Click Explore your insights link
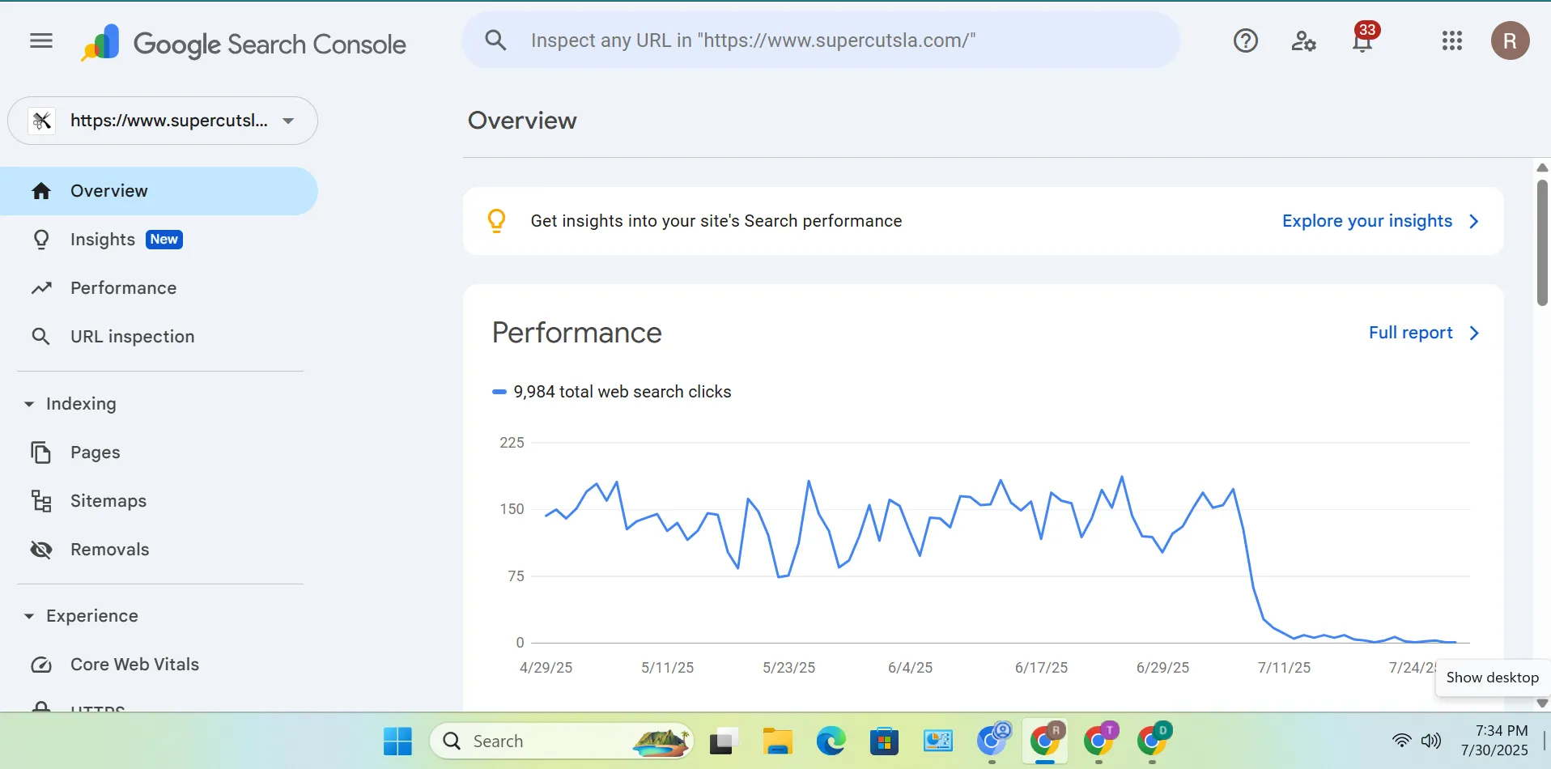1551x769 pixels. (1367, 221)
